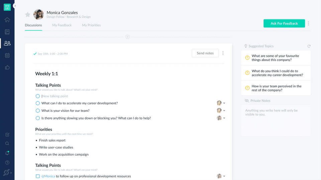Refresh the Suggested Topics list
The width and height of the screenshot is (321, 180).
(309, 46)
